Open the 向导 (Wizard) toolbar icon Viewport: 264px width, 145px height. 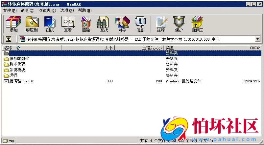(x=122, y=24)
